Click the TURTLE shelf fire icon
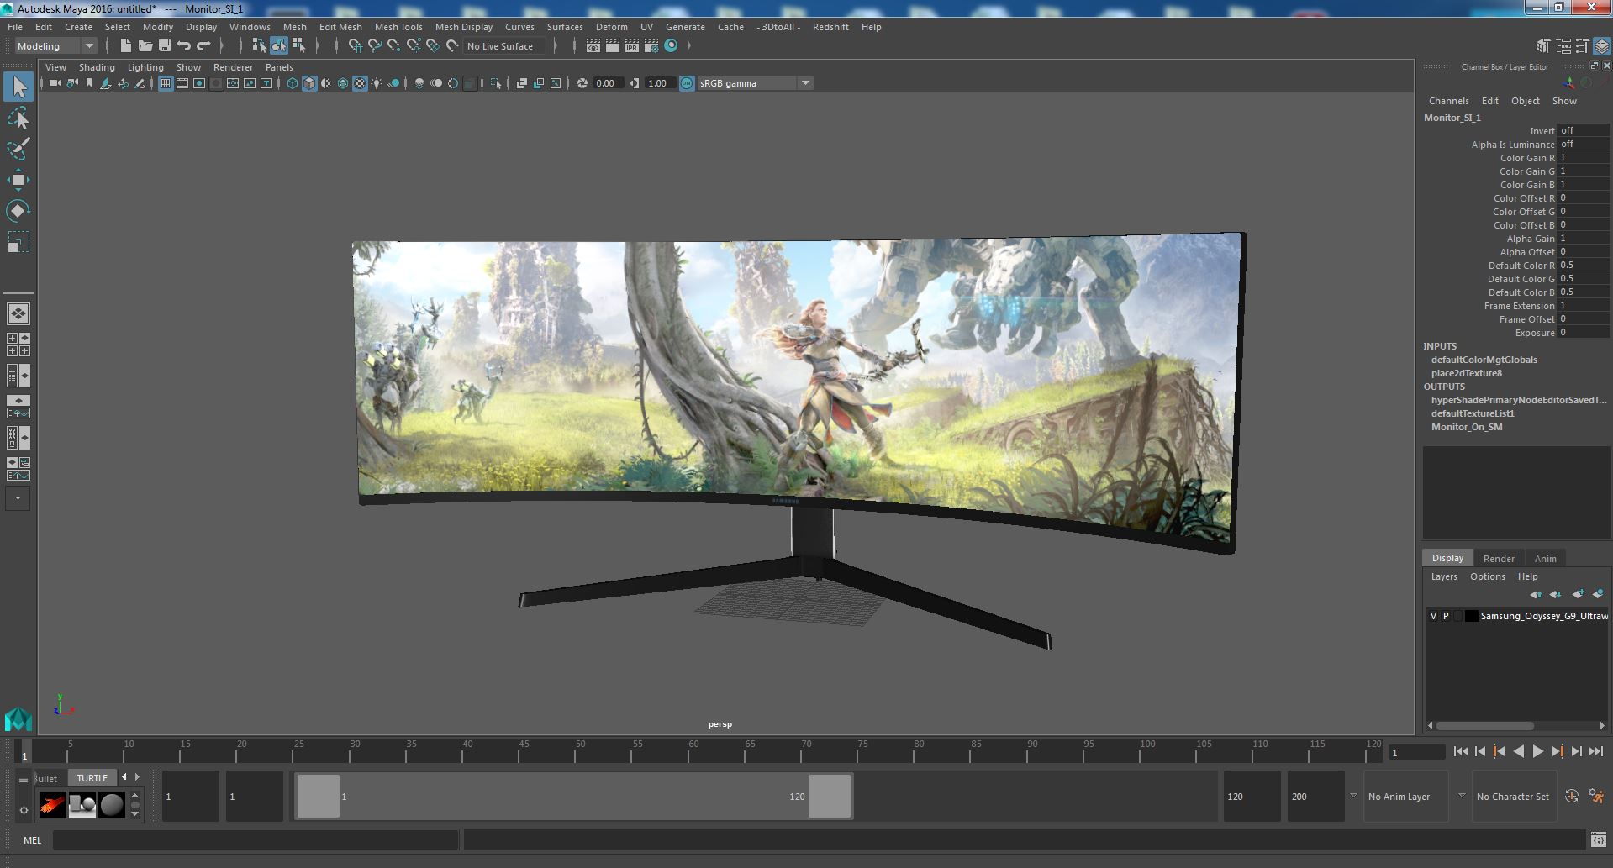 click(53, 805)
